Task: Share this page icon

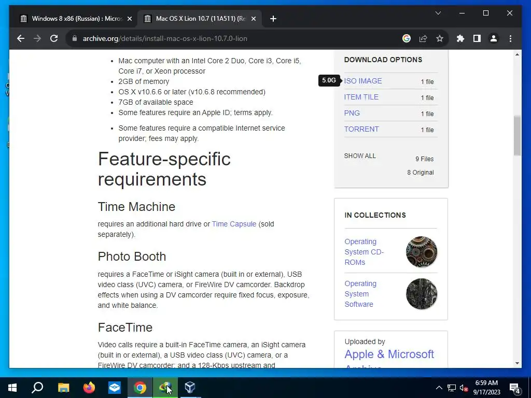Action: 423,38
